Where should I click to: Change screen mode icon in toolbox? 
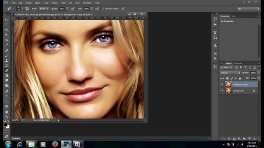[x=7, y=136]
